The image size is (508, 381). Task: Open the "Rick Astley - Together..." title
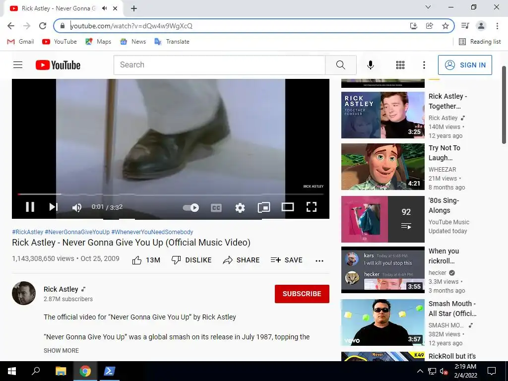coord(448,101)
